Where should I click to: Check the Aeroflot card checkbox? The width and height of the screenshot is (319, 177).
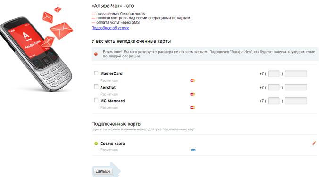[x=96, y=87]
